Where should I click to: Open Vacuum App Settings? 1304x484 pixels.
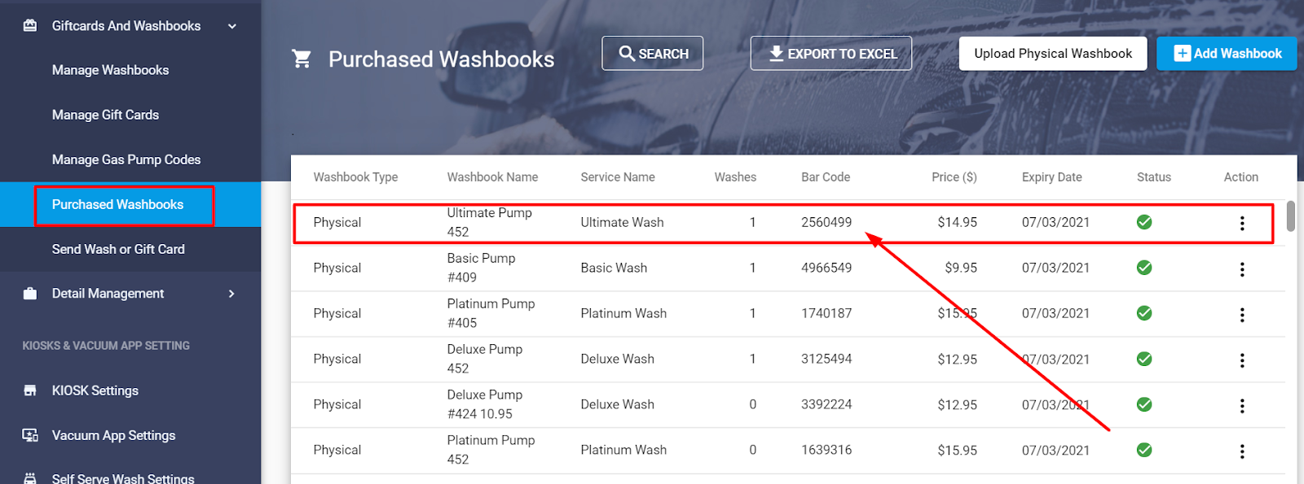point(113,435)
